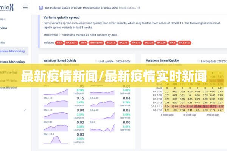Image resolution: width=227 pixels, height=151 pixels.
Task: Click the 8 week ago axis label
Action: [x=167, y=115]
